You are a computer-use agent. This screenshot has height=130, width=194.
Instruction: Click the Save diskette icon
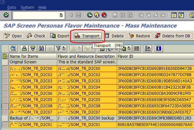(78, 15)
